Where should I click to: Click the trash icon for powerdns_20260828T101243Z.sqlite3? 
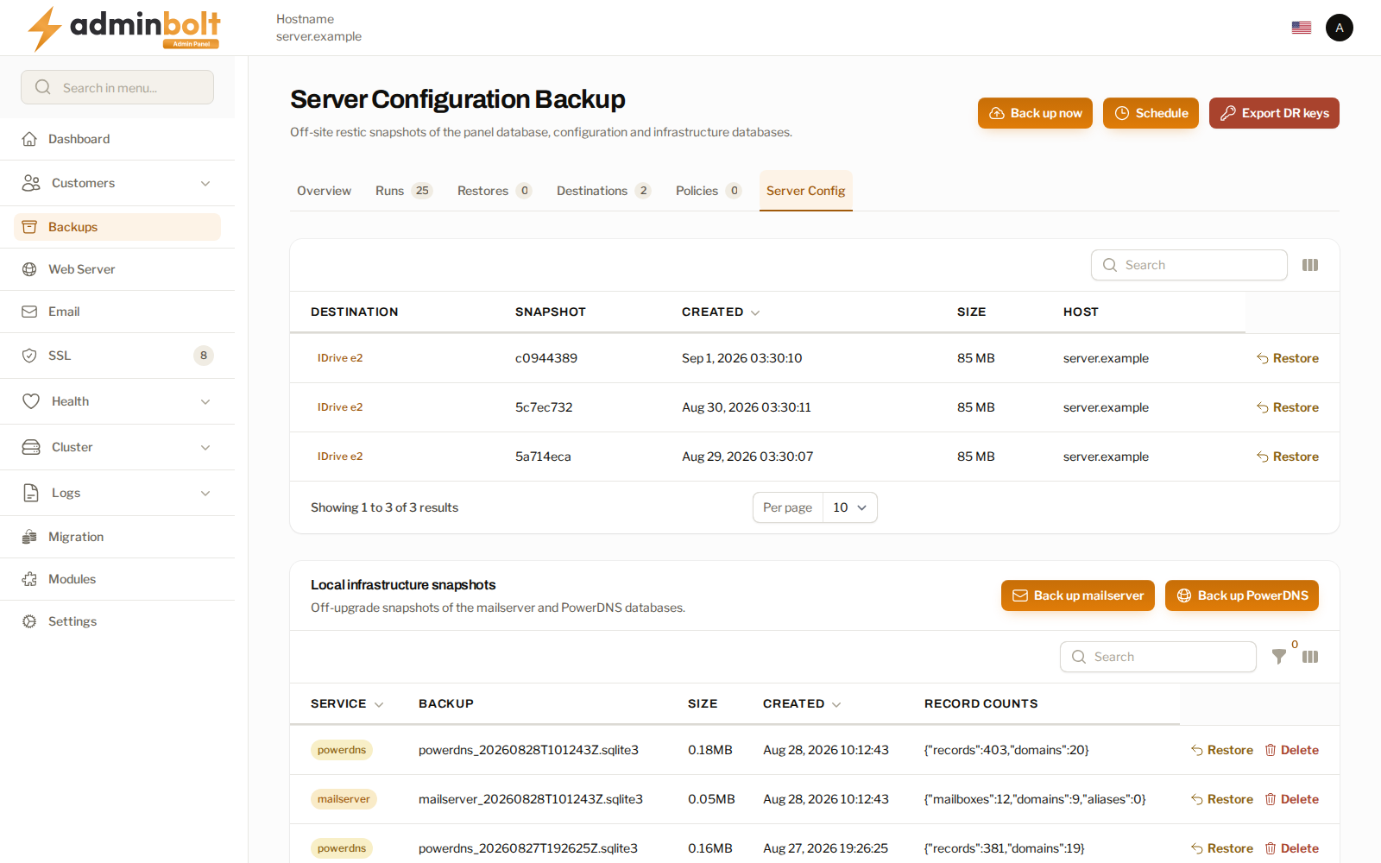[1271, 750]
